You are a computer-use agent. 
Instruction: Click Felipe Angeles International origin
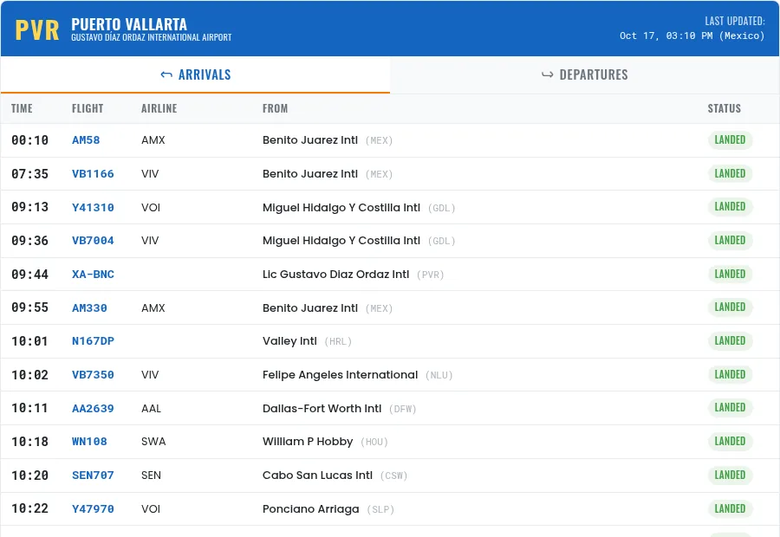[x=341, y=375]
